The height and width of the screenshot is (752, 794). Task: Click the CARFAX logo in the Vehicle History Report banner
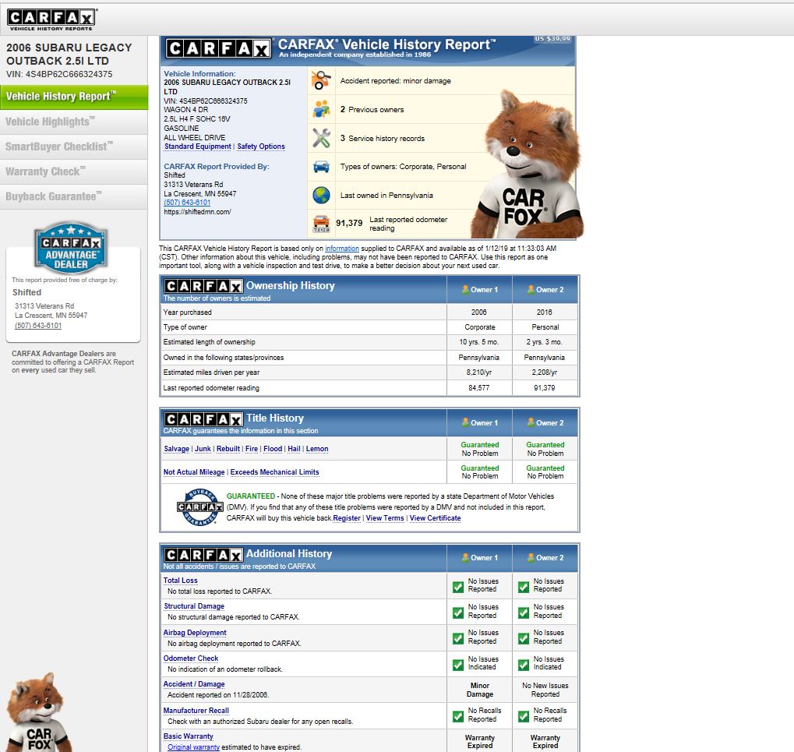click(219, 48)
